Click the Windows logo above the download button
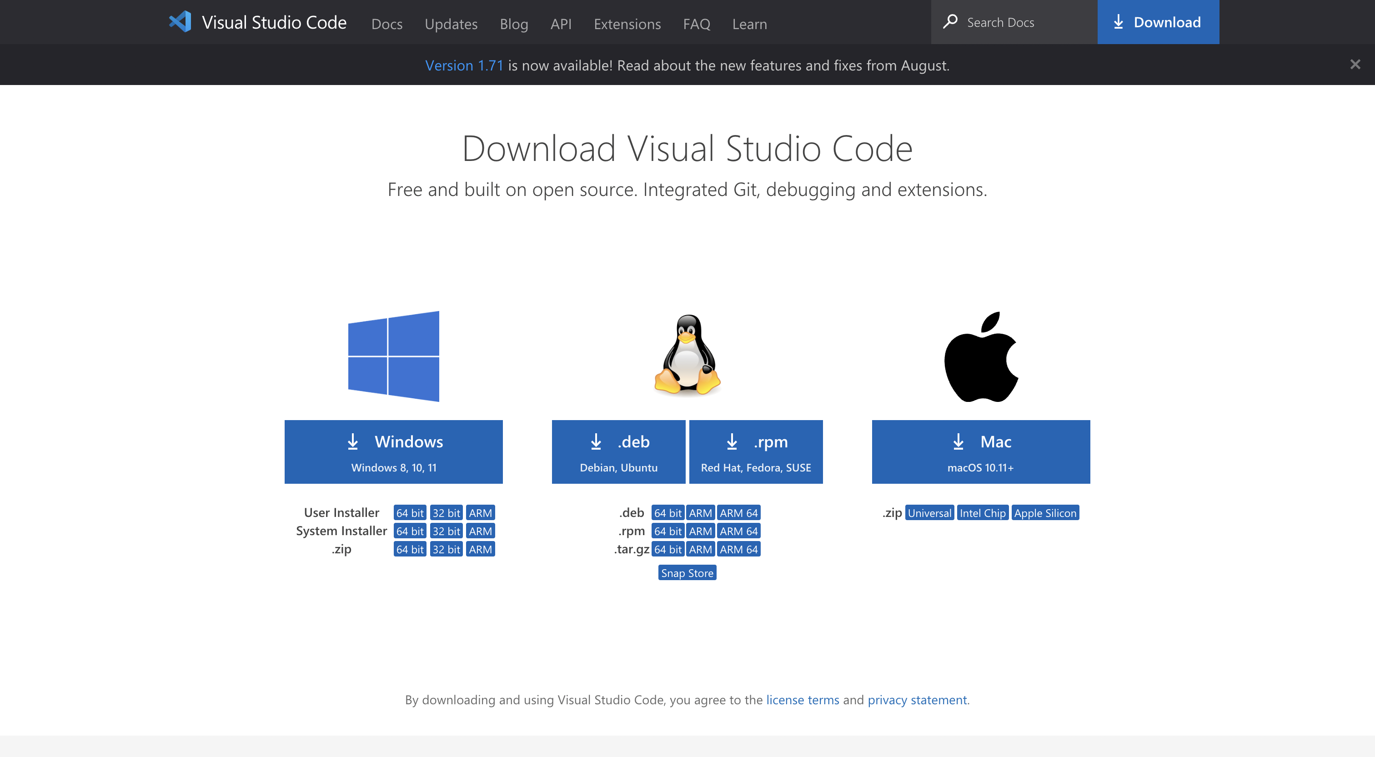1375x757 pixels. 393,356
